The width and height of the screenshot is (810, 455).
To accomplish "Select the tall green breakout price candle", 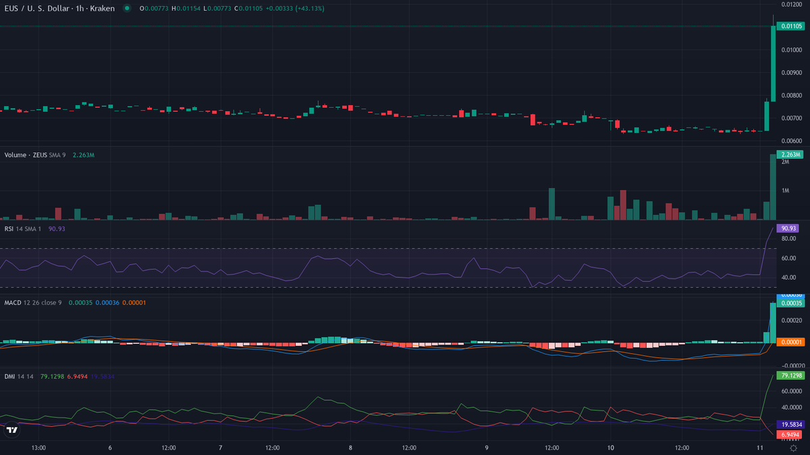I will coord(774,63).
